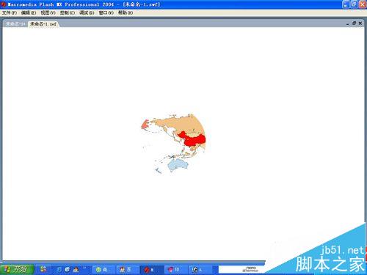Select the 未命名-1.swf tab
367x275 pixels.
tap(43, 24)
